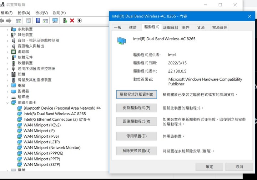Click the blue question mark help icon
The image size is (257, 180).
[x=38, y=21]
